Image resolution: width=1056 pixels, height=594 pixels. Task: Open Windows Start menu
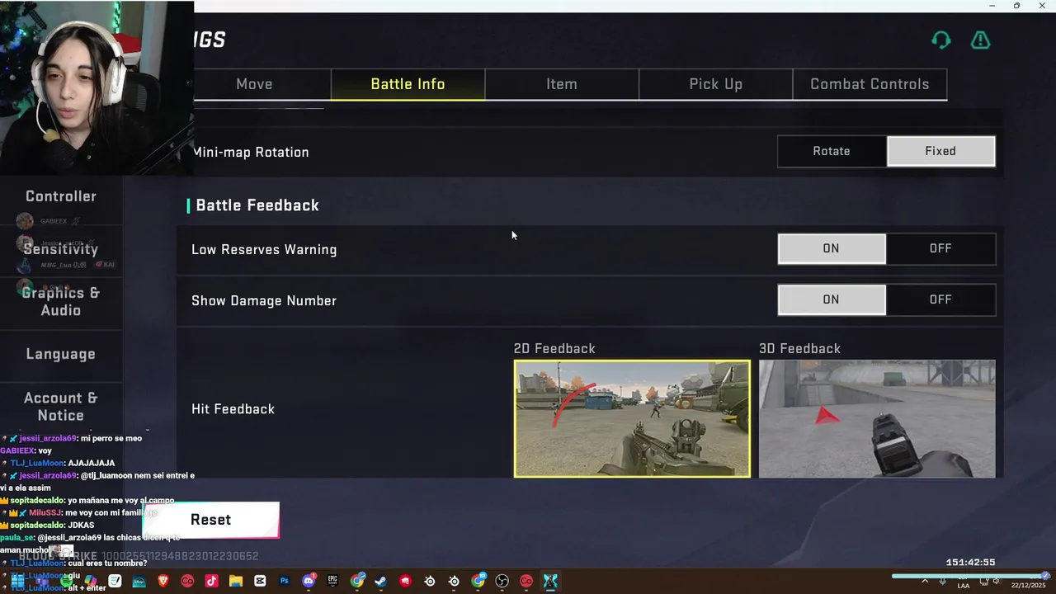coord(17,582)
